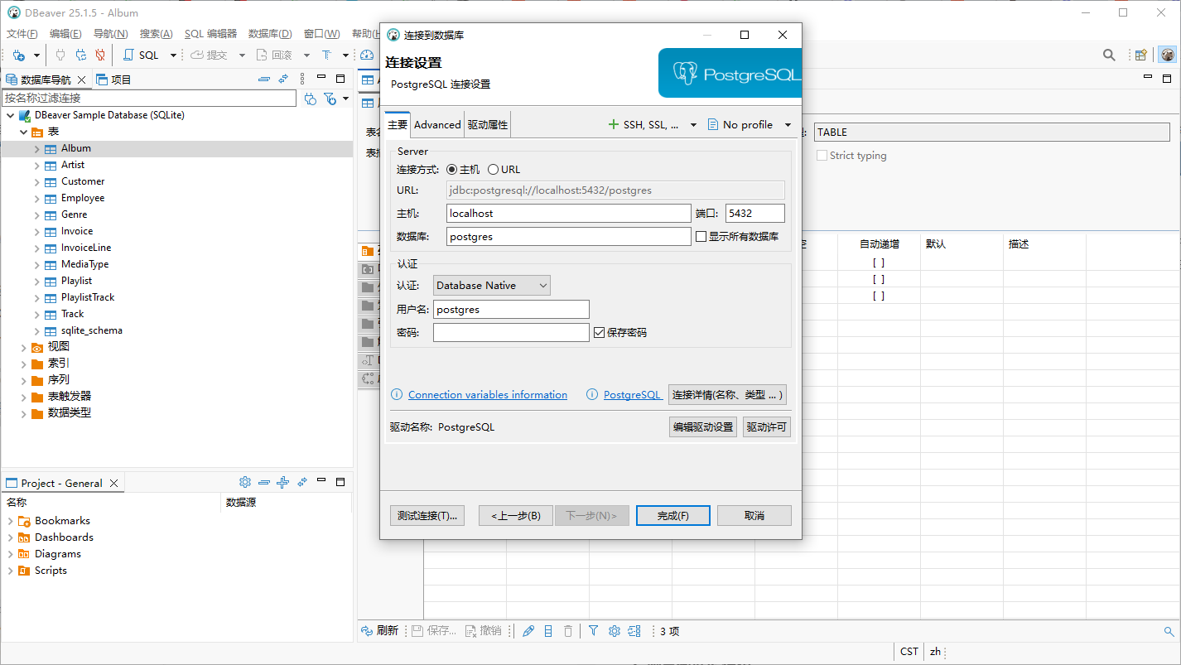Open the No profile dropdown
Viewport: 1181px width, 665px height.
pyautogui.click(x=788, y=124)
